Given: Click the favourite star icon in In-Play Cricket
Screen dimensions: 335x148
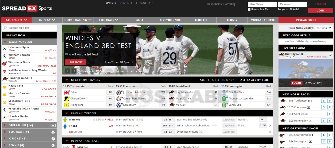Looking at the screenshot, I should pos(270,132).
